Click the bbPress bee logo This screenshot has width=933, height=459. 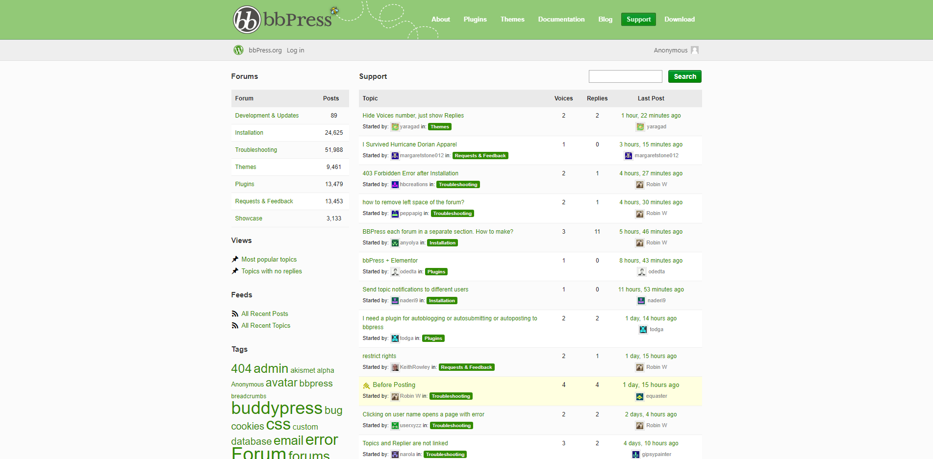click(333, 10)
